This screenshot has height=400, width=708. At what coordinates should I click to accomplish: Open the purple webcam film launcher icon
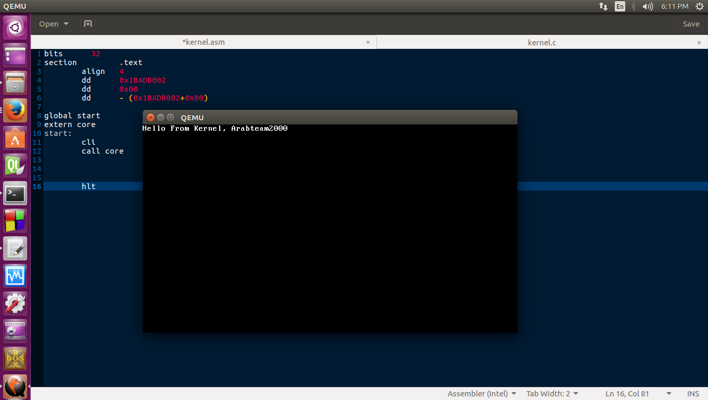click(x=15, y=332)
